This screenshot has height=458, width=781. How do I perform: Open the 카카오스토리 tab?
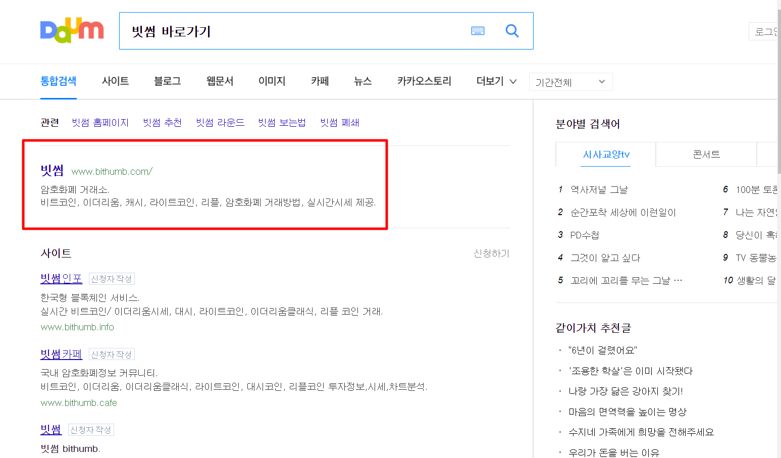point(424,81)
